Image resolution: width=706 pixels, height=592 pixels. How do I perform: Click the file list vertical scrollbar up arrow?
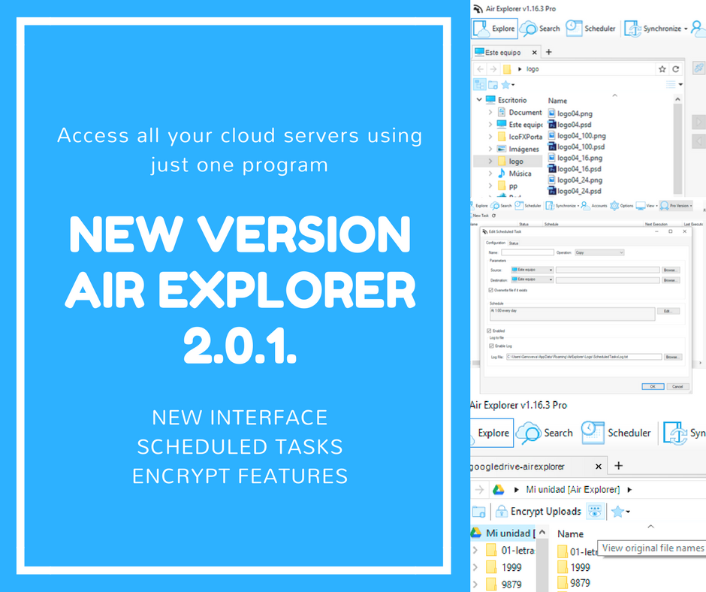click(x=678, y=98)
